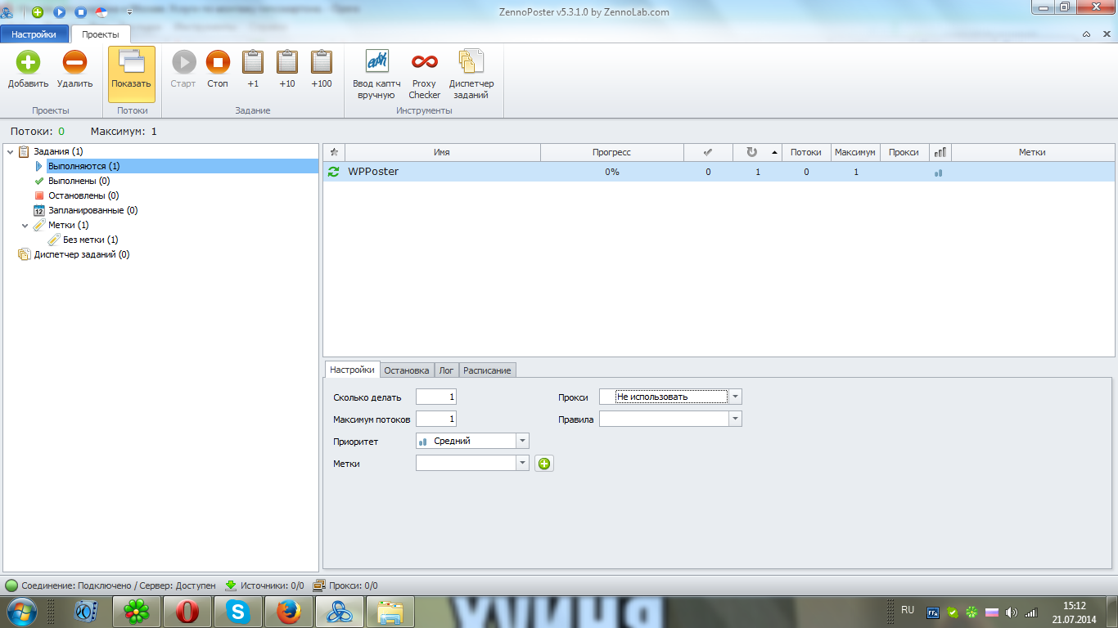1118x628 pixels.
Task: Open Firefox from the Windows taskbar
Action: pos(287,612)
